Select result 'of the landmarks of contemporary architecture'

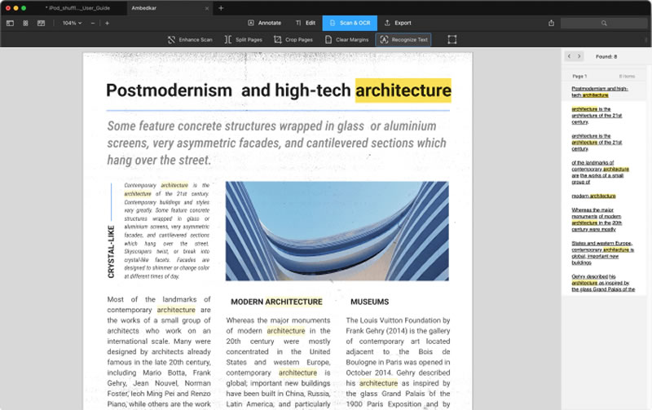[600, 173]
